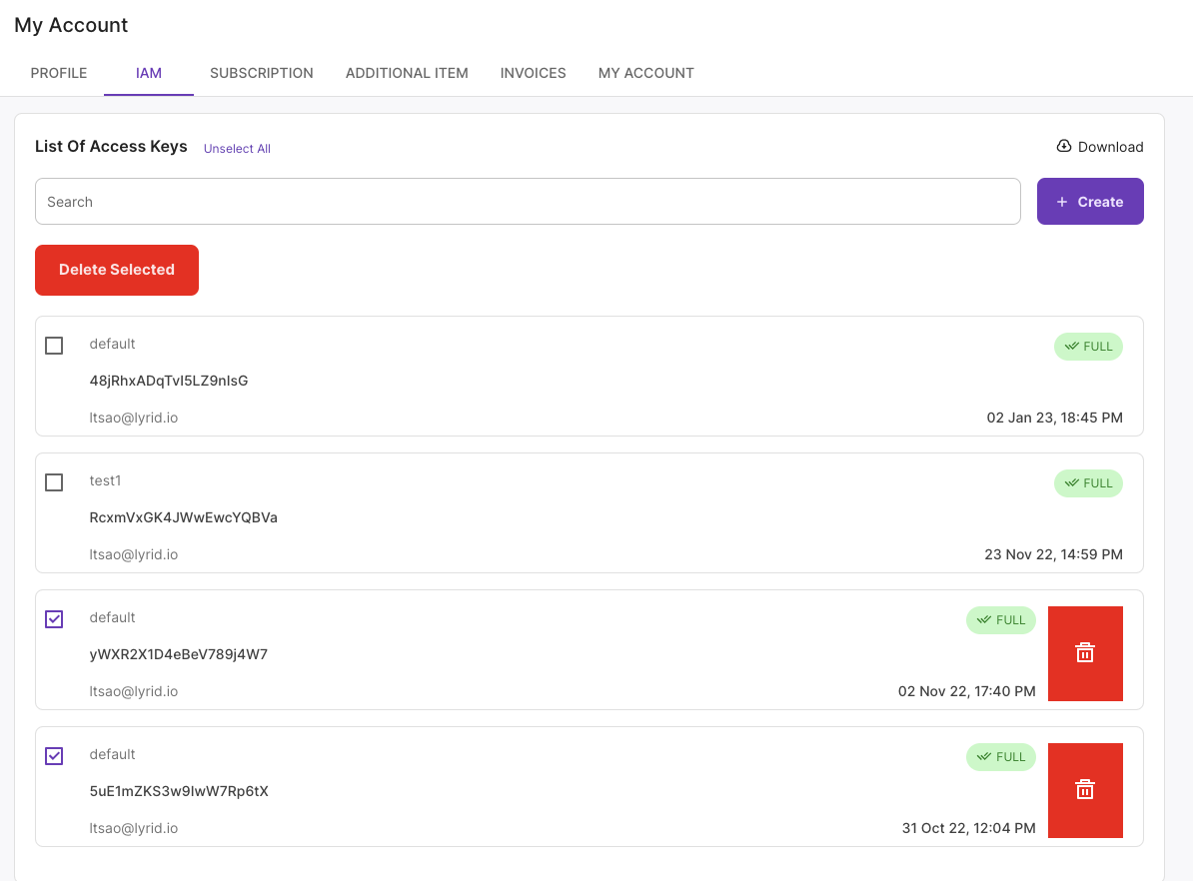Open the Additional Item tab
Screen dimensions: 1193x881
[x=407, y=73]
